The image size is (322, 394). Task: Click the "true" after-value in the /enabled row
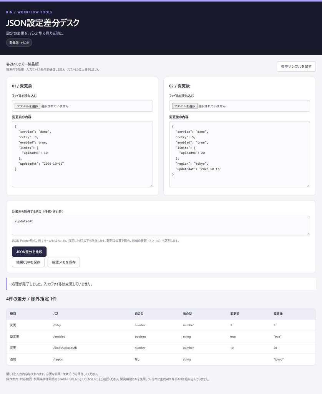click(277, 336)
